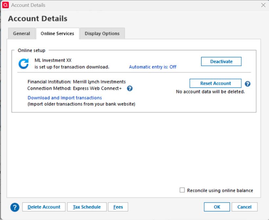Click the Account Details heading

38,18
